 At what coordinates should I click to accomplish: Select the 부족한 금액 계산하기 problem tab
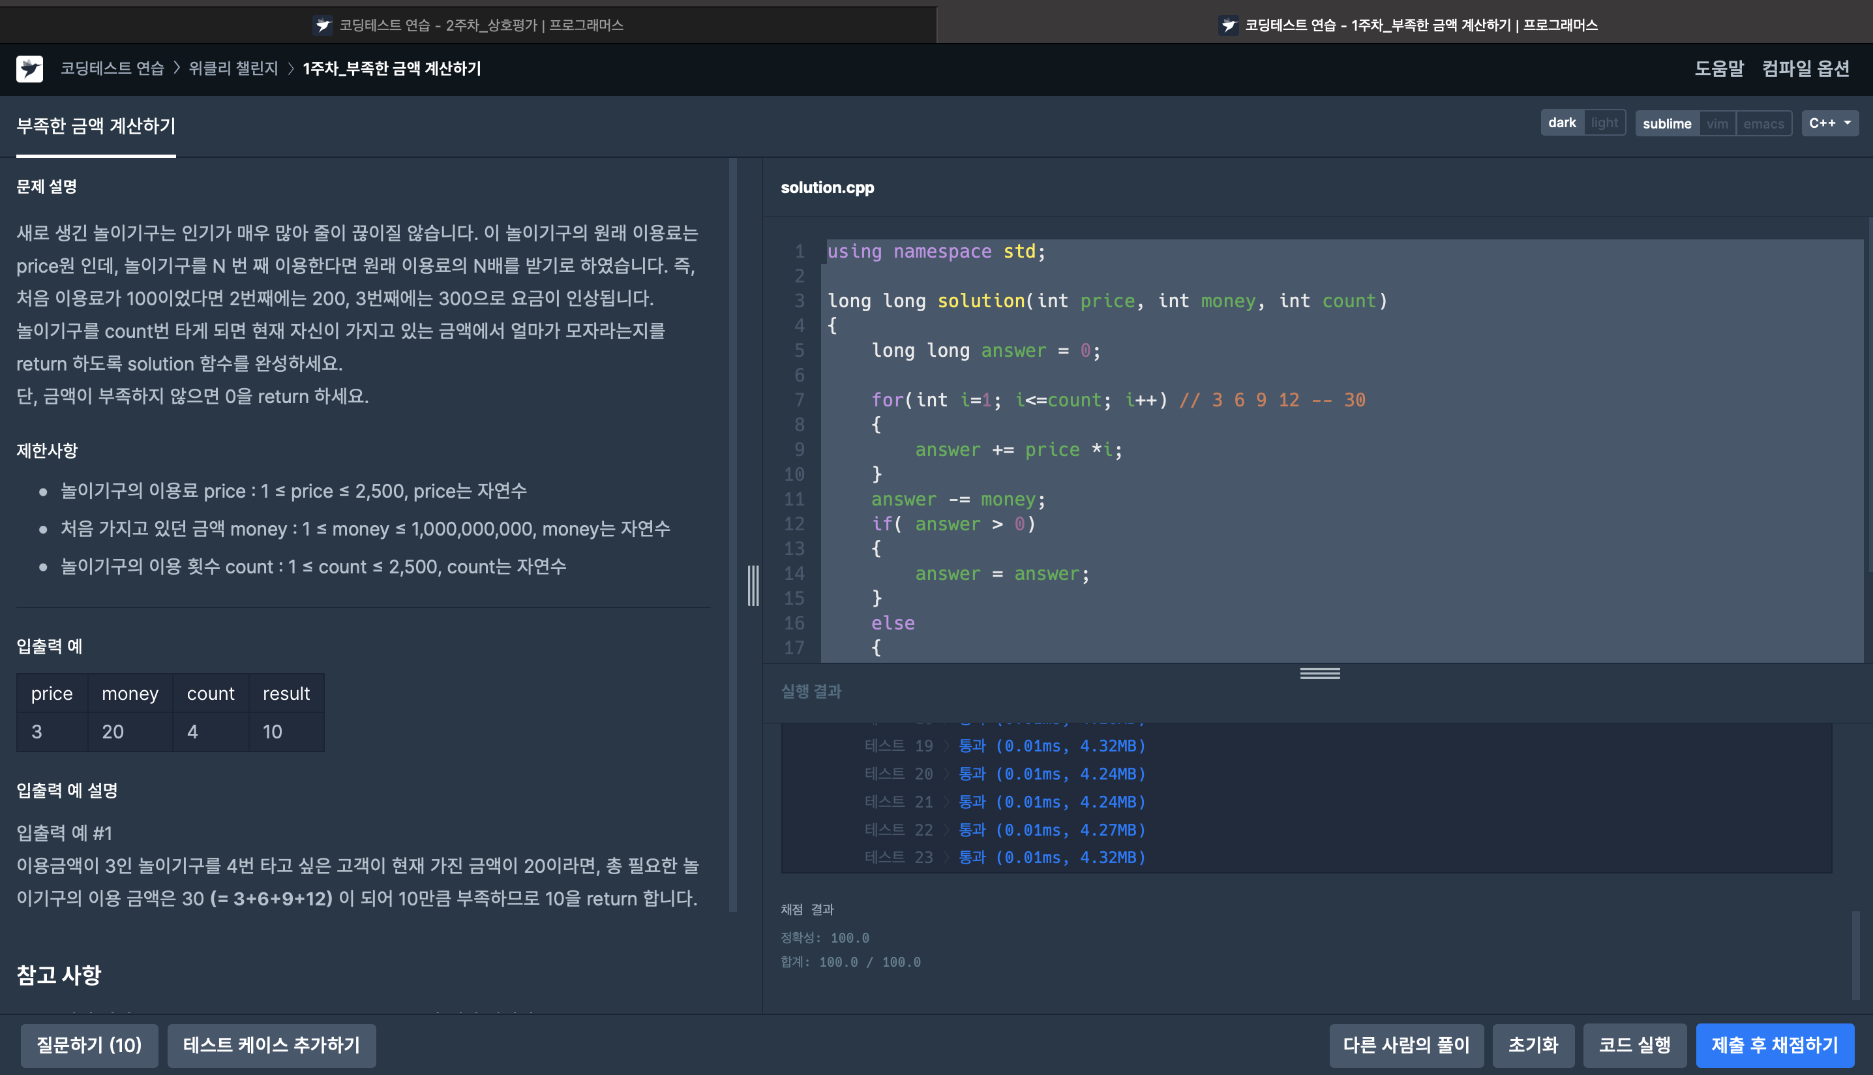(x=96, y=127)
